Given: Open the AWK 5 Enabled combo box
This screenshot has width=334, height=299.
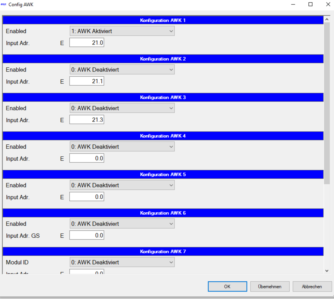Looking at the screenshot, I should 122,185.
